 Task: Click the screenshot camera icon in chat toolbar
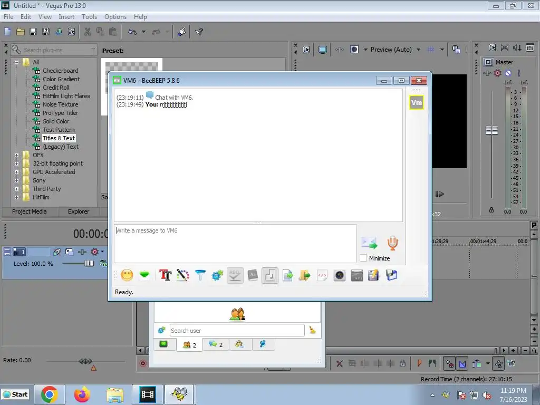click(x=340, y=275)
